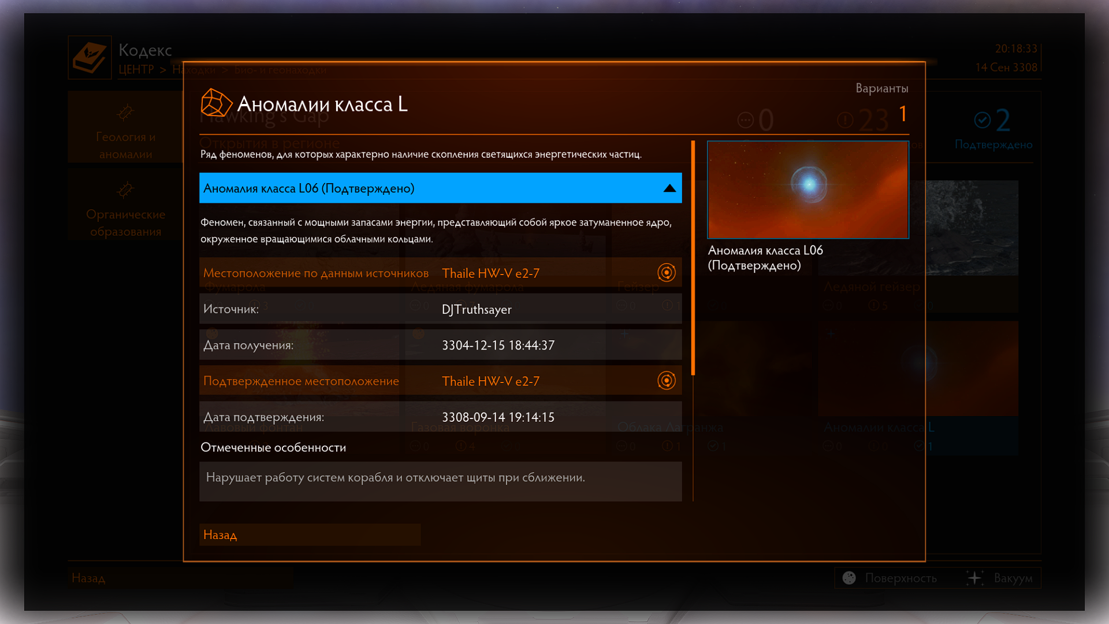The image size is (1109, 624).
Task: Select the Поверхность filter button
Action: [x=891, y=578]
